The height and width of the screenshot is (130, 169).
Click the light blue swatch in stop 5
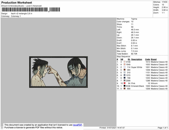(124, 73)
